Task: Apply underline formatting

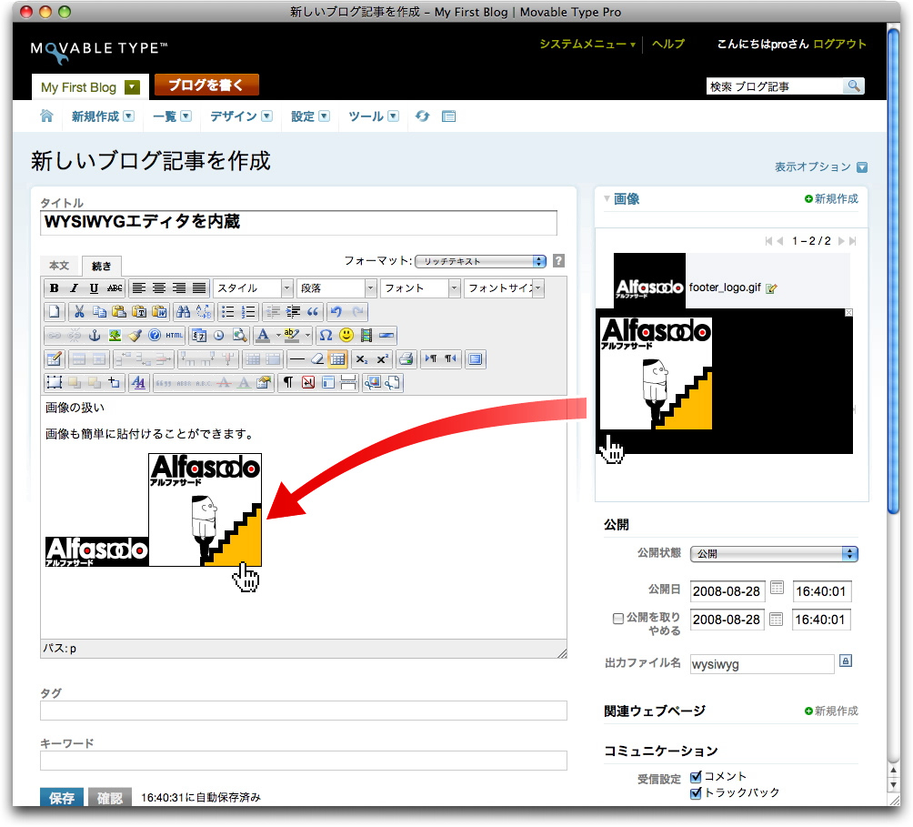Action: 94,287
